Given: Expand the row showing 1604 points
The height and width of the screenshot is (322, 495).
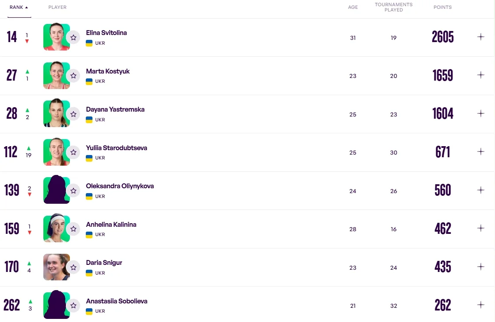Looking at the screenshot, I should pyautogui.click(x=481, y=113).
